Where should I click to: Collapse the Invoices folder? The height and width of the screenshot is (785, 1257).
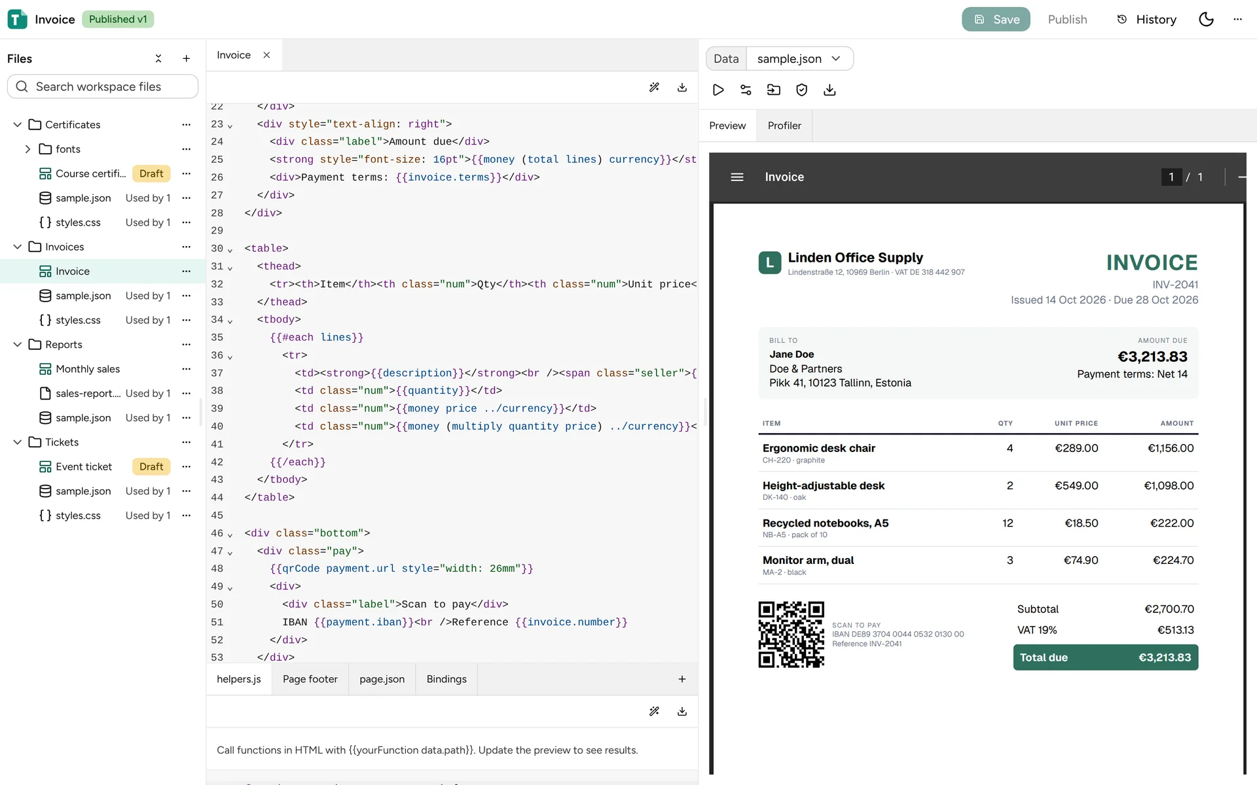point(18,247)
